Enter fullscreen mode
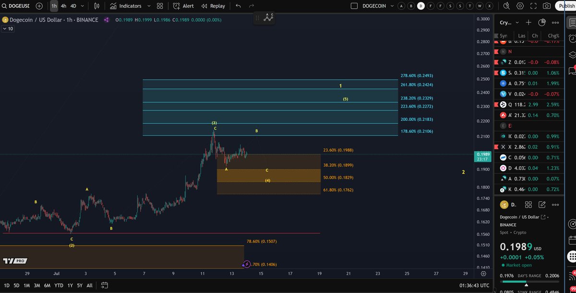This screenshot has width=576, height=293. point(533,6)
